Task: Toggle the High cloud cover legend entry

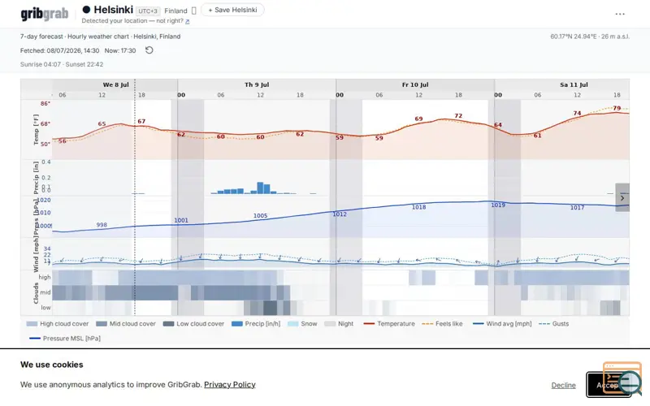Action: tap(58, 323)
